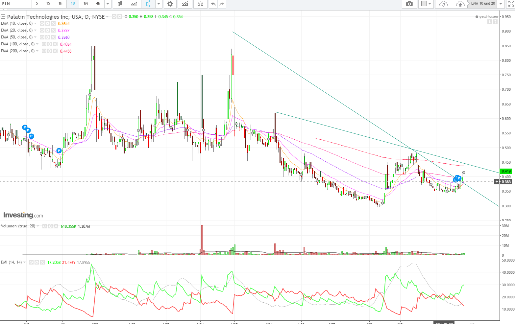Load a saved chart layout from cloud

pos(443,4)
